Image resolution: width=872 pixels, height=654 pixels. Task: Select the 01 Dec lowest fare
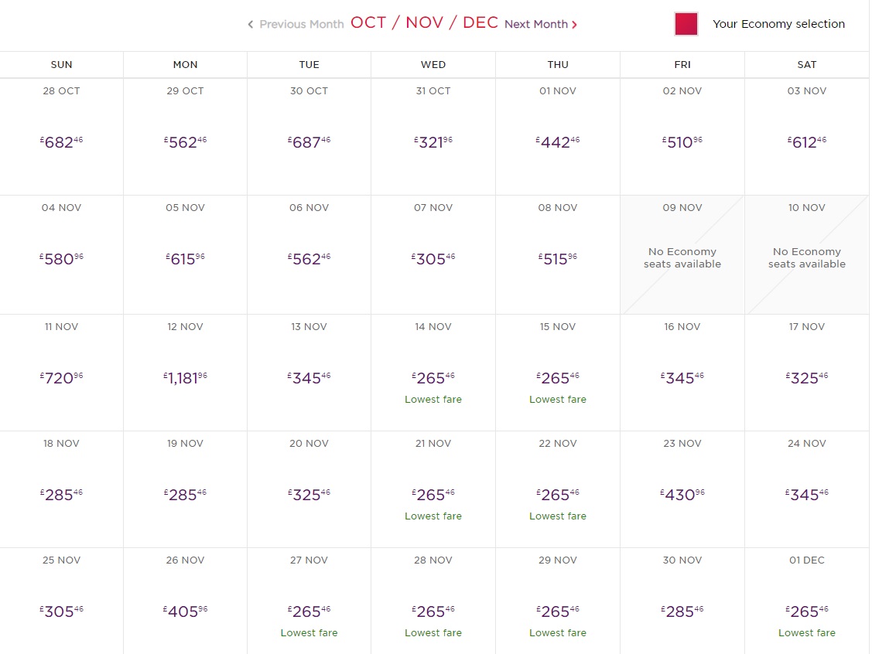(x=806, y=611)
